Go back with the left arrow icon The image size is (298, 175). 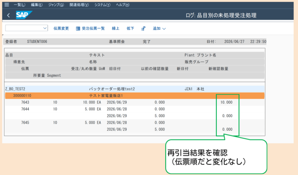point(8,15)
